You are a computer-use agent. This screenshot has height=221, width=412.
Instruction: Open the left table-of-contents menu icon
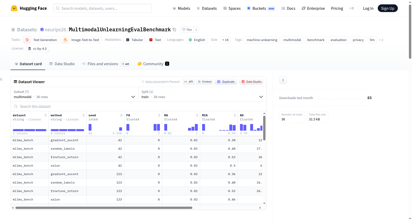1,79
